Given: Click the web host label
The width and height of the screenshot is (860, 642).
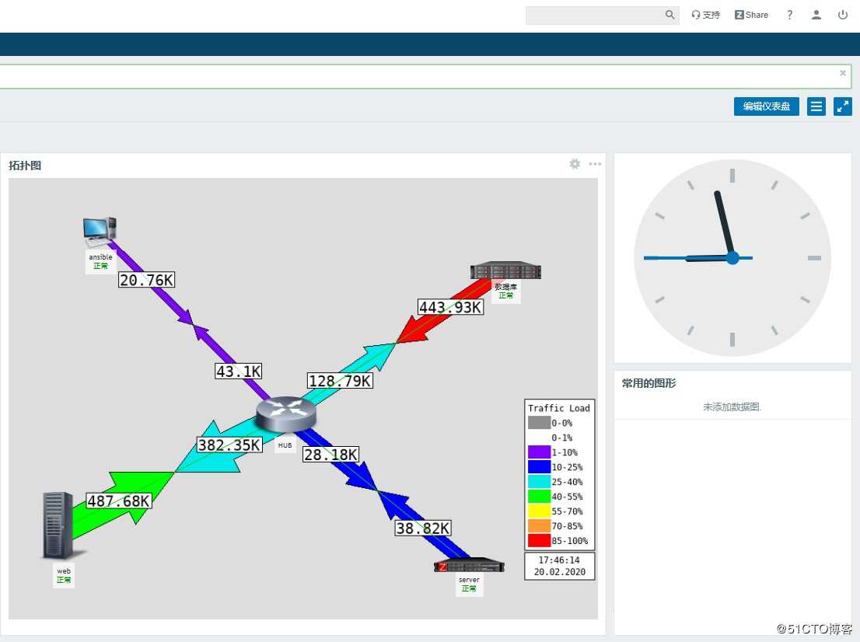Looking at the screenshot, I should pos(64,570).
